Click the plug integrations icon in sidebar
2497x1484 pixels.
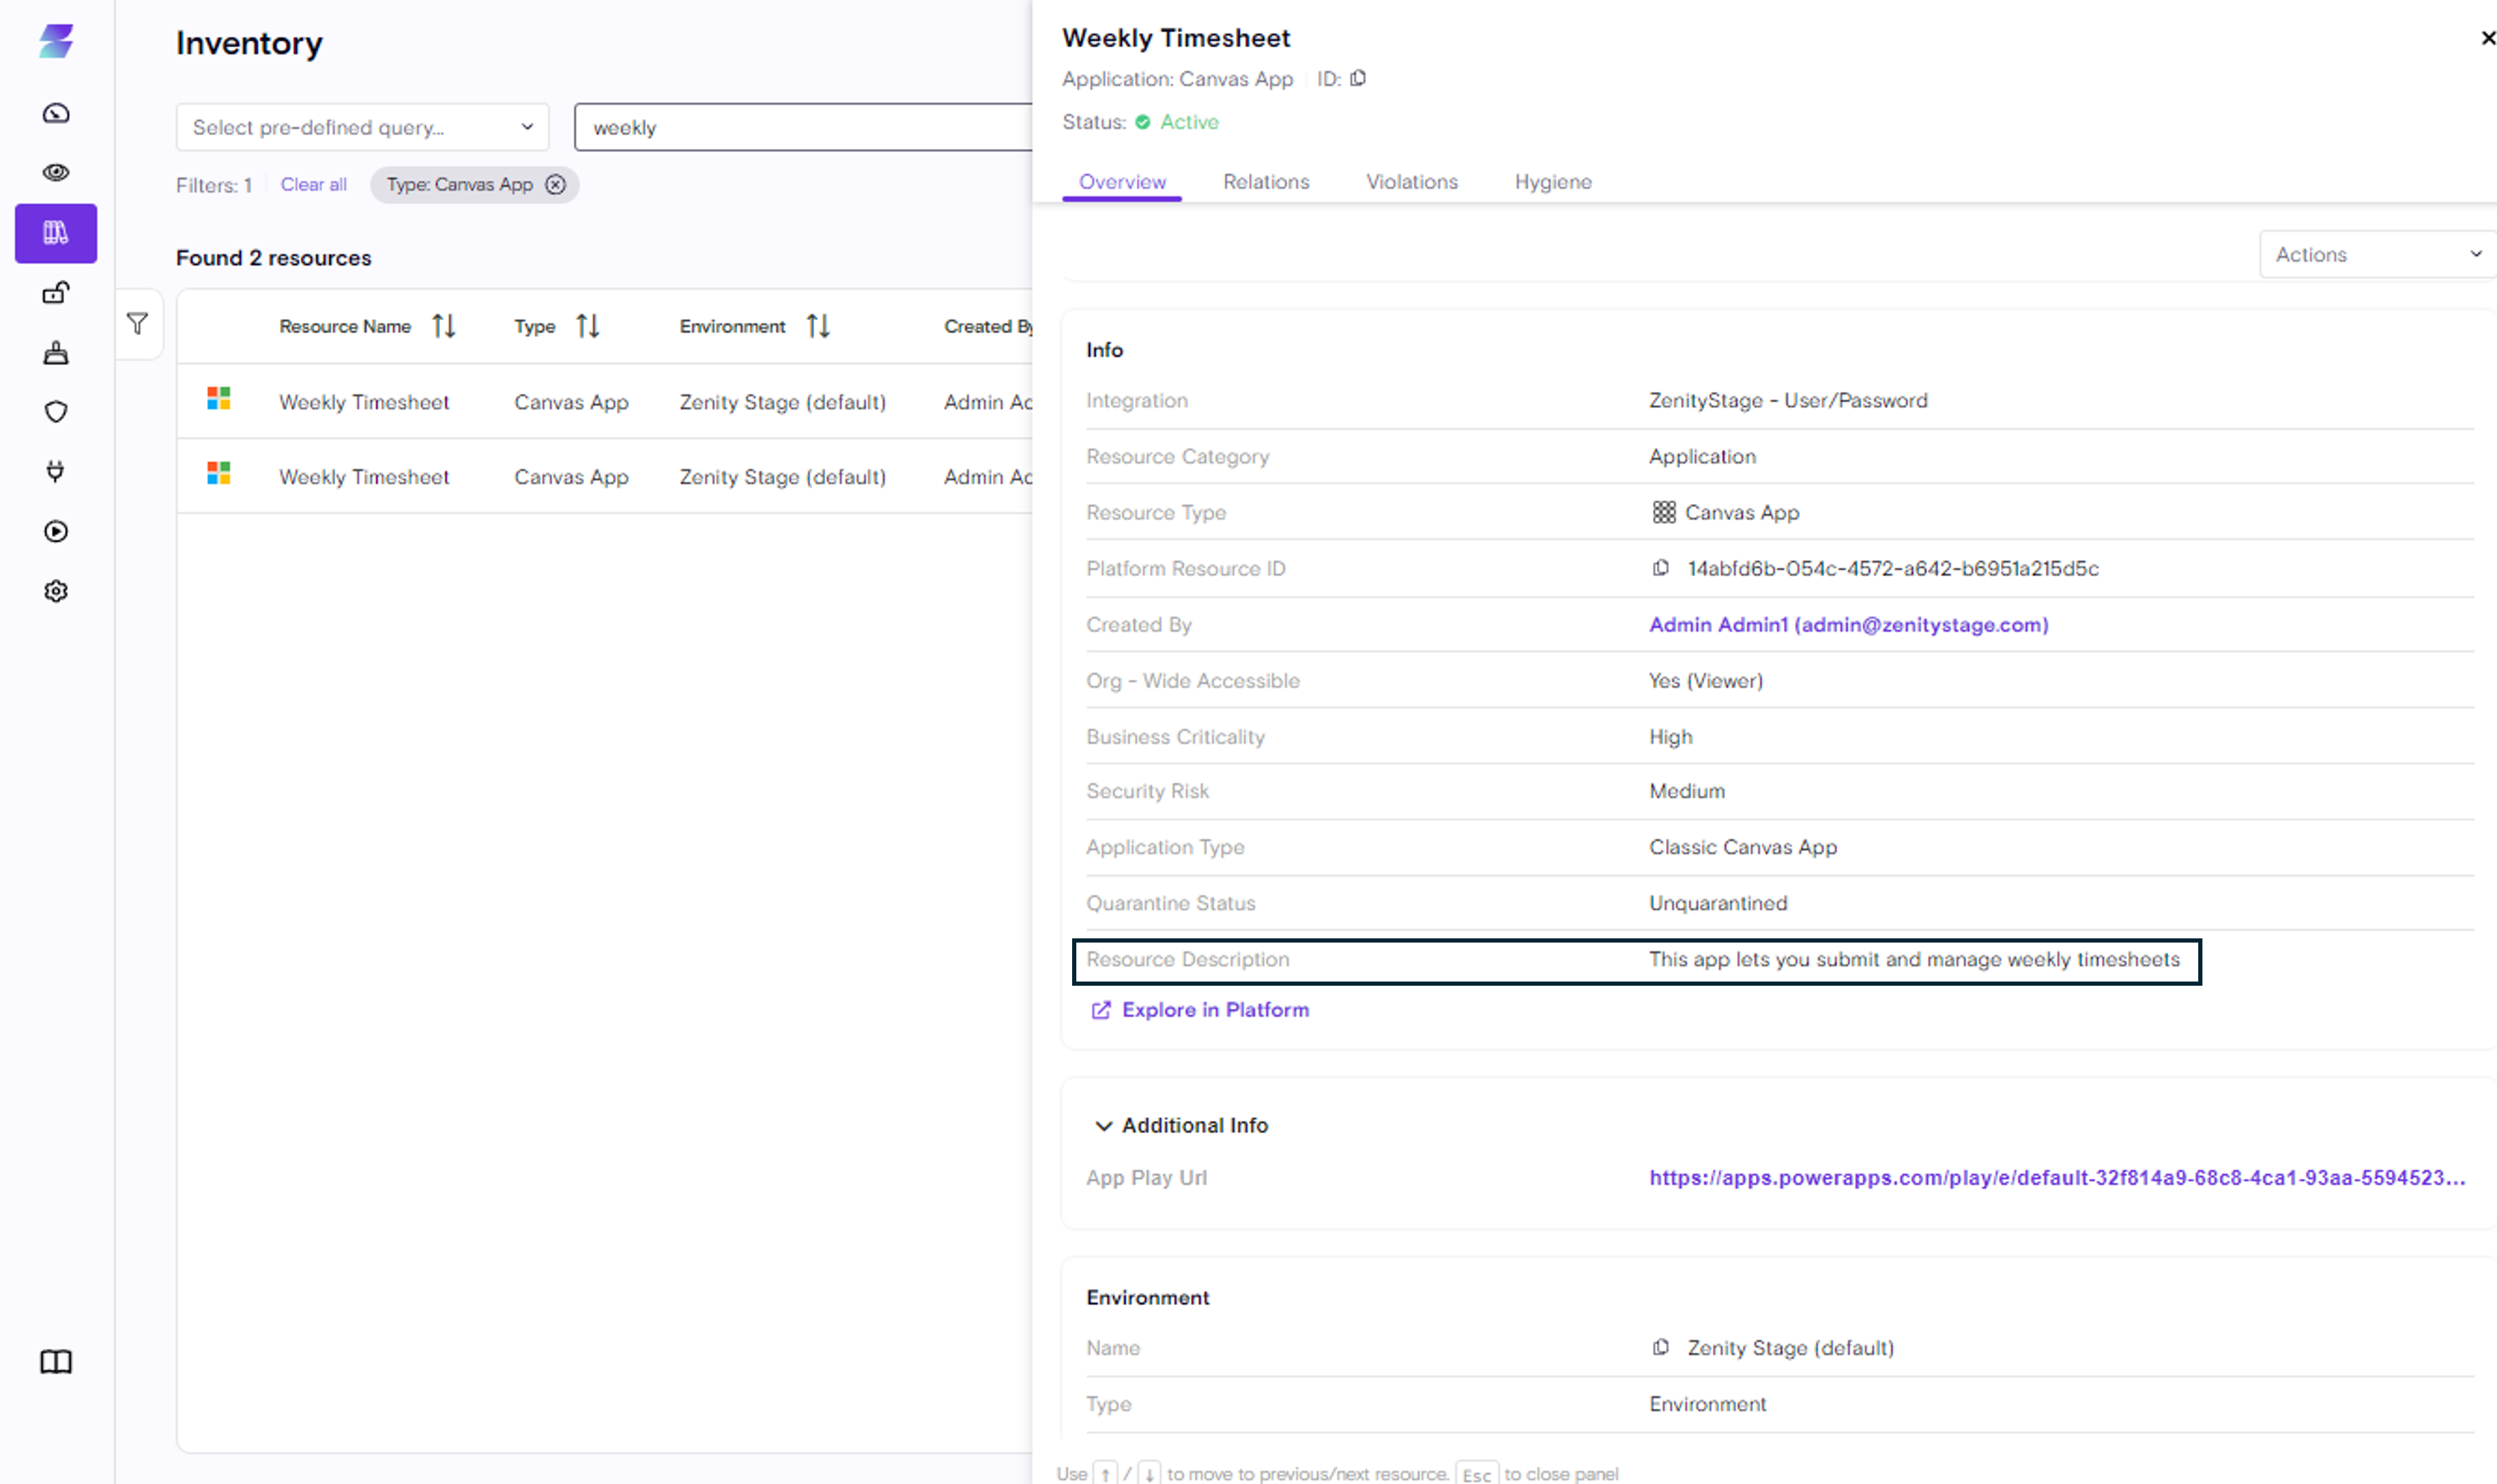point(56,471)
